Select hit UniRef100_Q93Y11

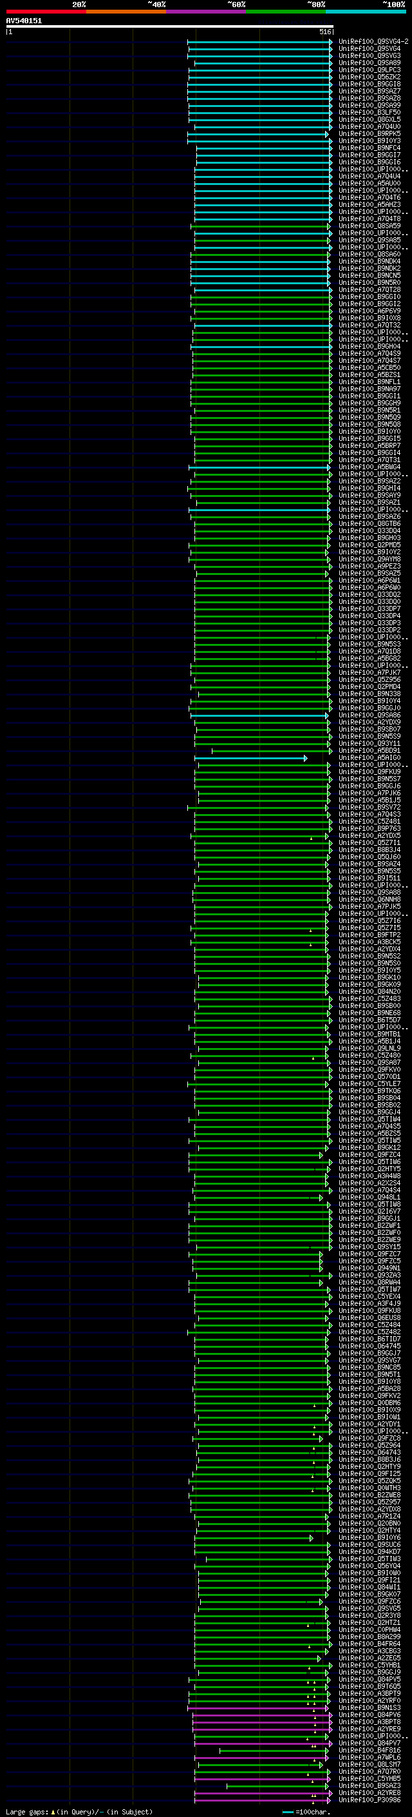pos(370,743)
